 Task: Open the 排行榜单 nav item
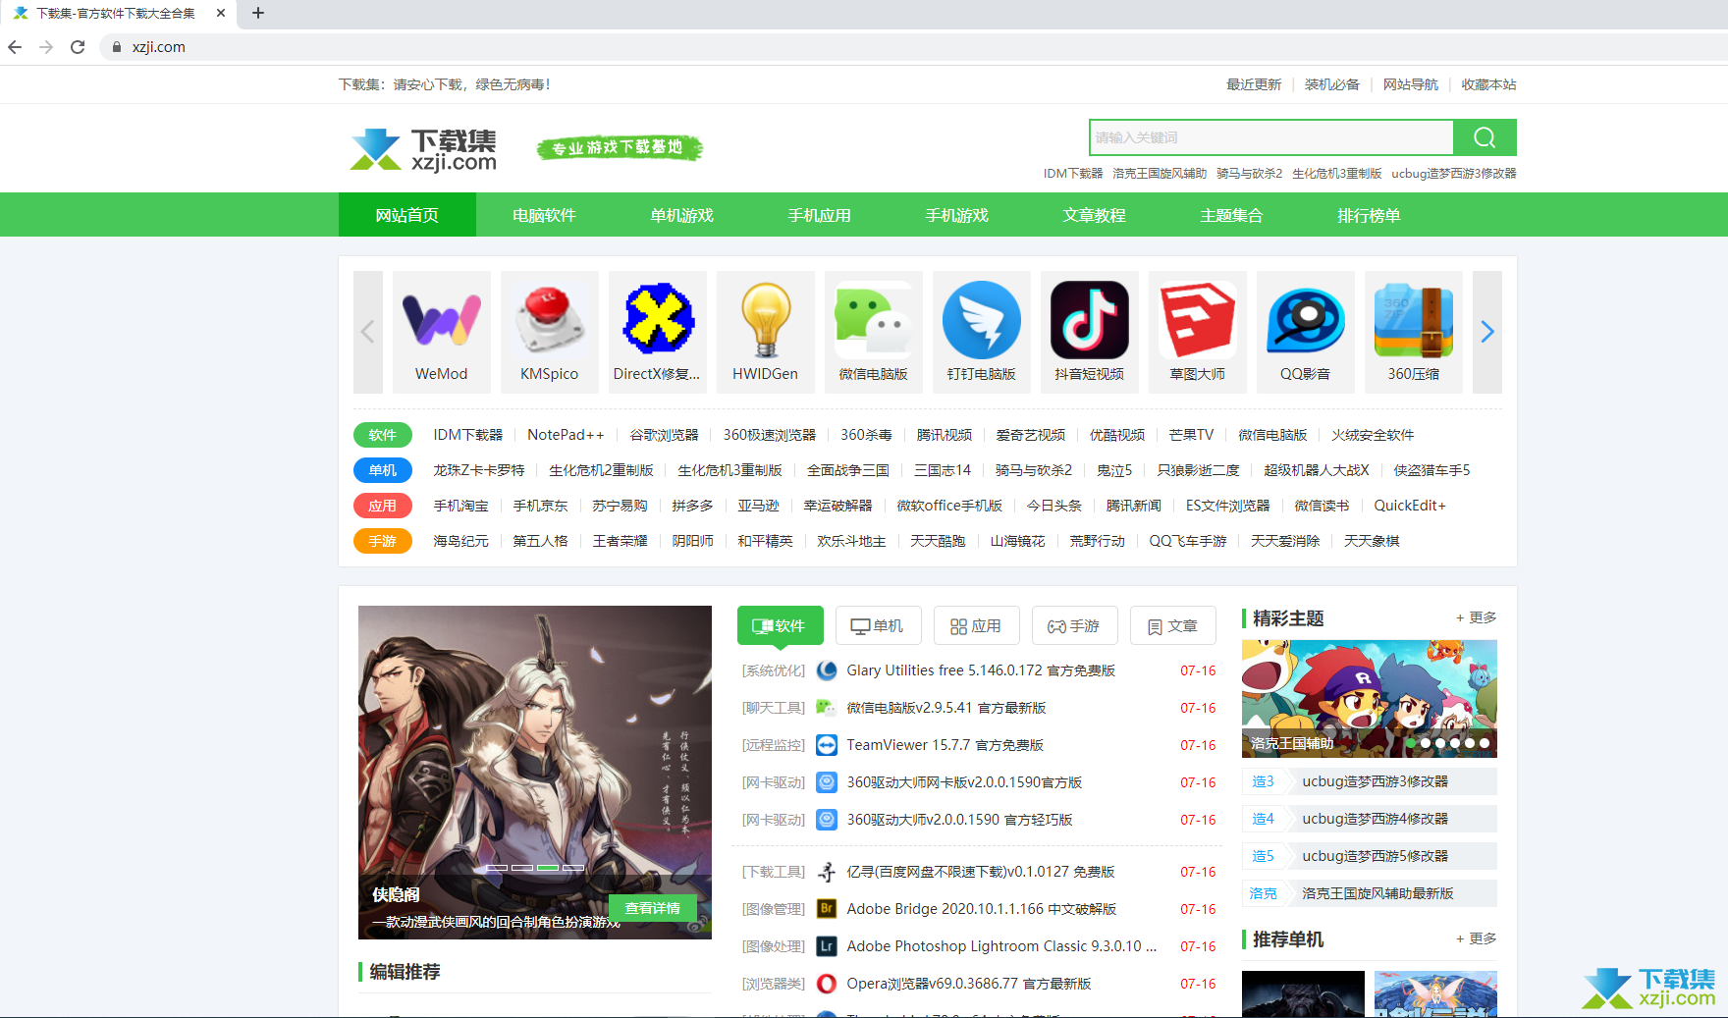click(1370, 215)
